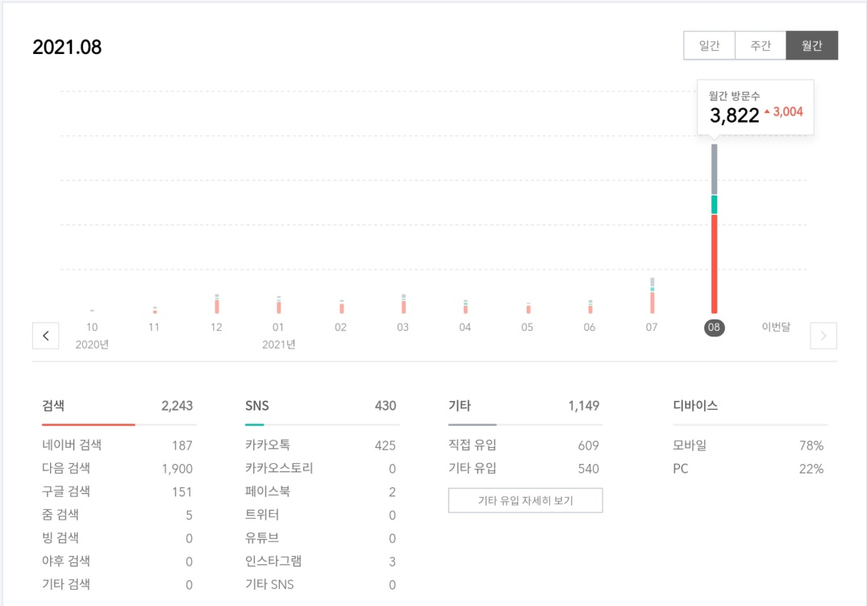Click the 3,004 increase value in tooltip
Viewport: 867px width, 606px height.
[787, 112]
